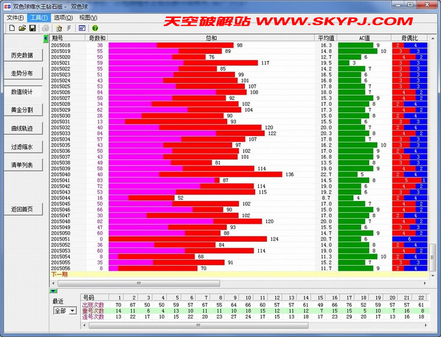Open the 选项 menu
Screen dimensions: 441x337
[63, 17]
